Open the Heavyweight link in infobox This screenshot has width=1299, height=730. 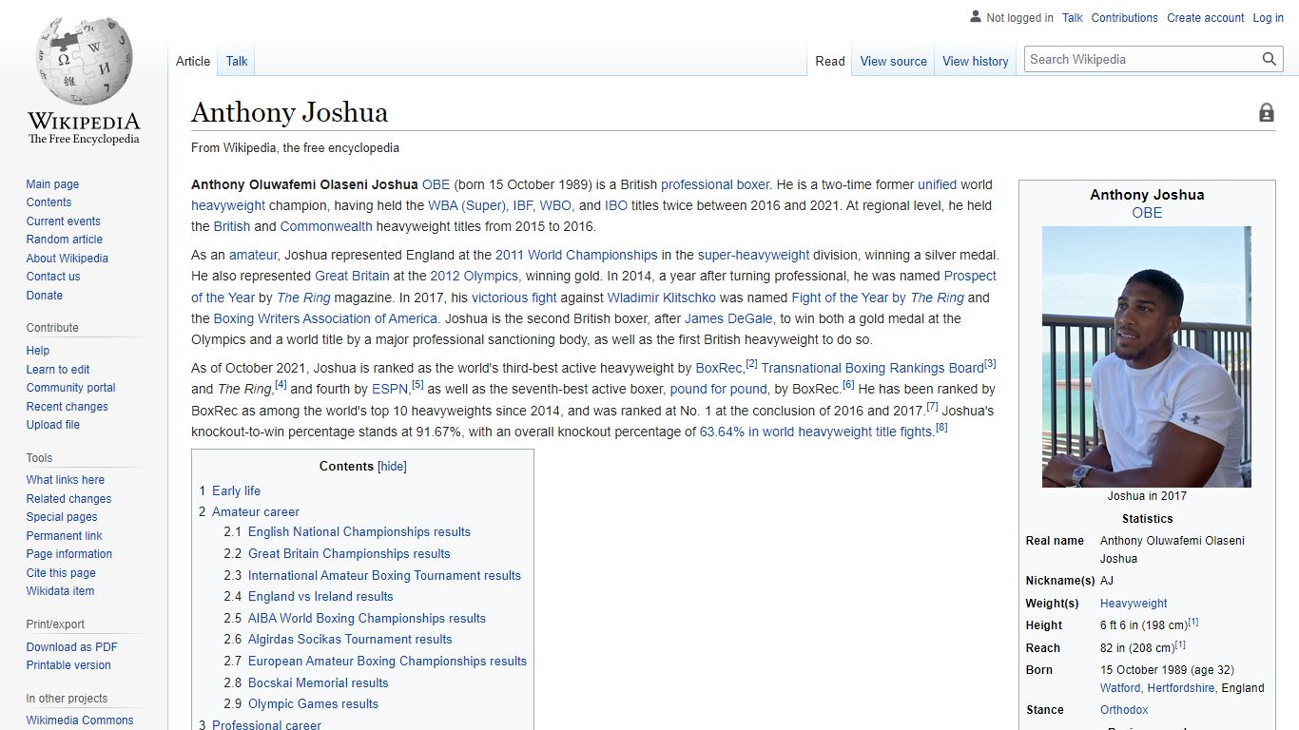click(x=1134, y=604)
